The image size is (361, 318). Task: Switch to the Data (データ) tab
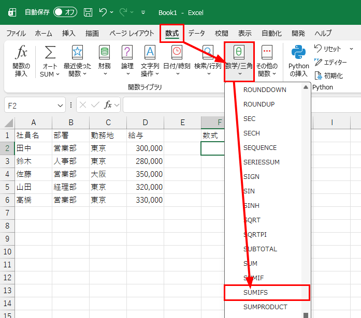[x=196, y=34]
